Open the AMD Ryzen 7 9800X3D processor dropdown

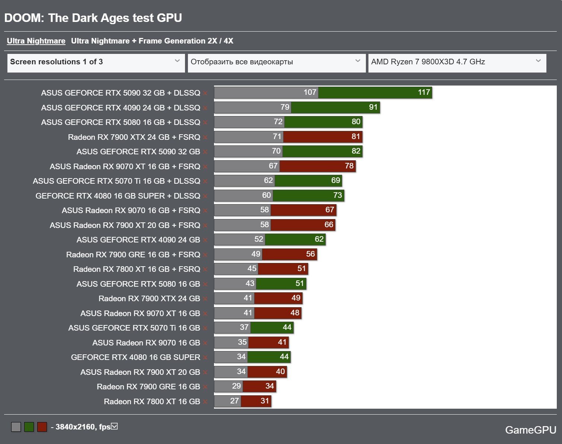click(457, 63)
